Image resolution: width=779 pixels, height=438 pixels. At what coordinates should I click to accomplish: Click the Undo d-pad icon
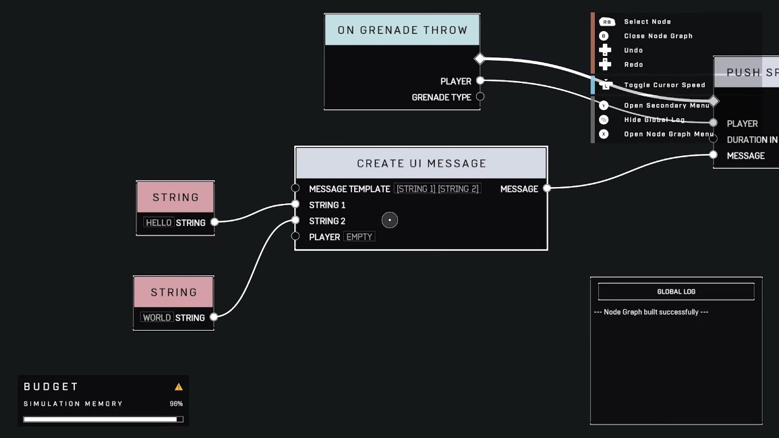coord(604,50)
